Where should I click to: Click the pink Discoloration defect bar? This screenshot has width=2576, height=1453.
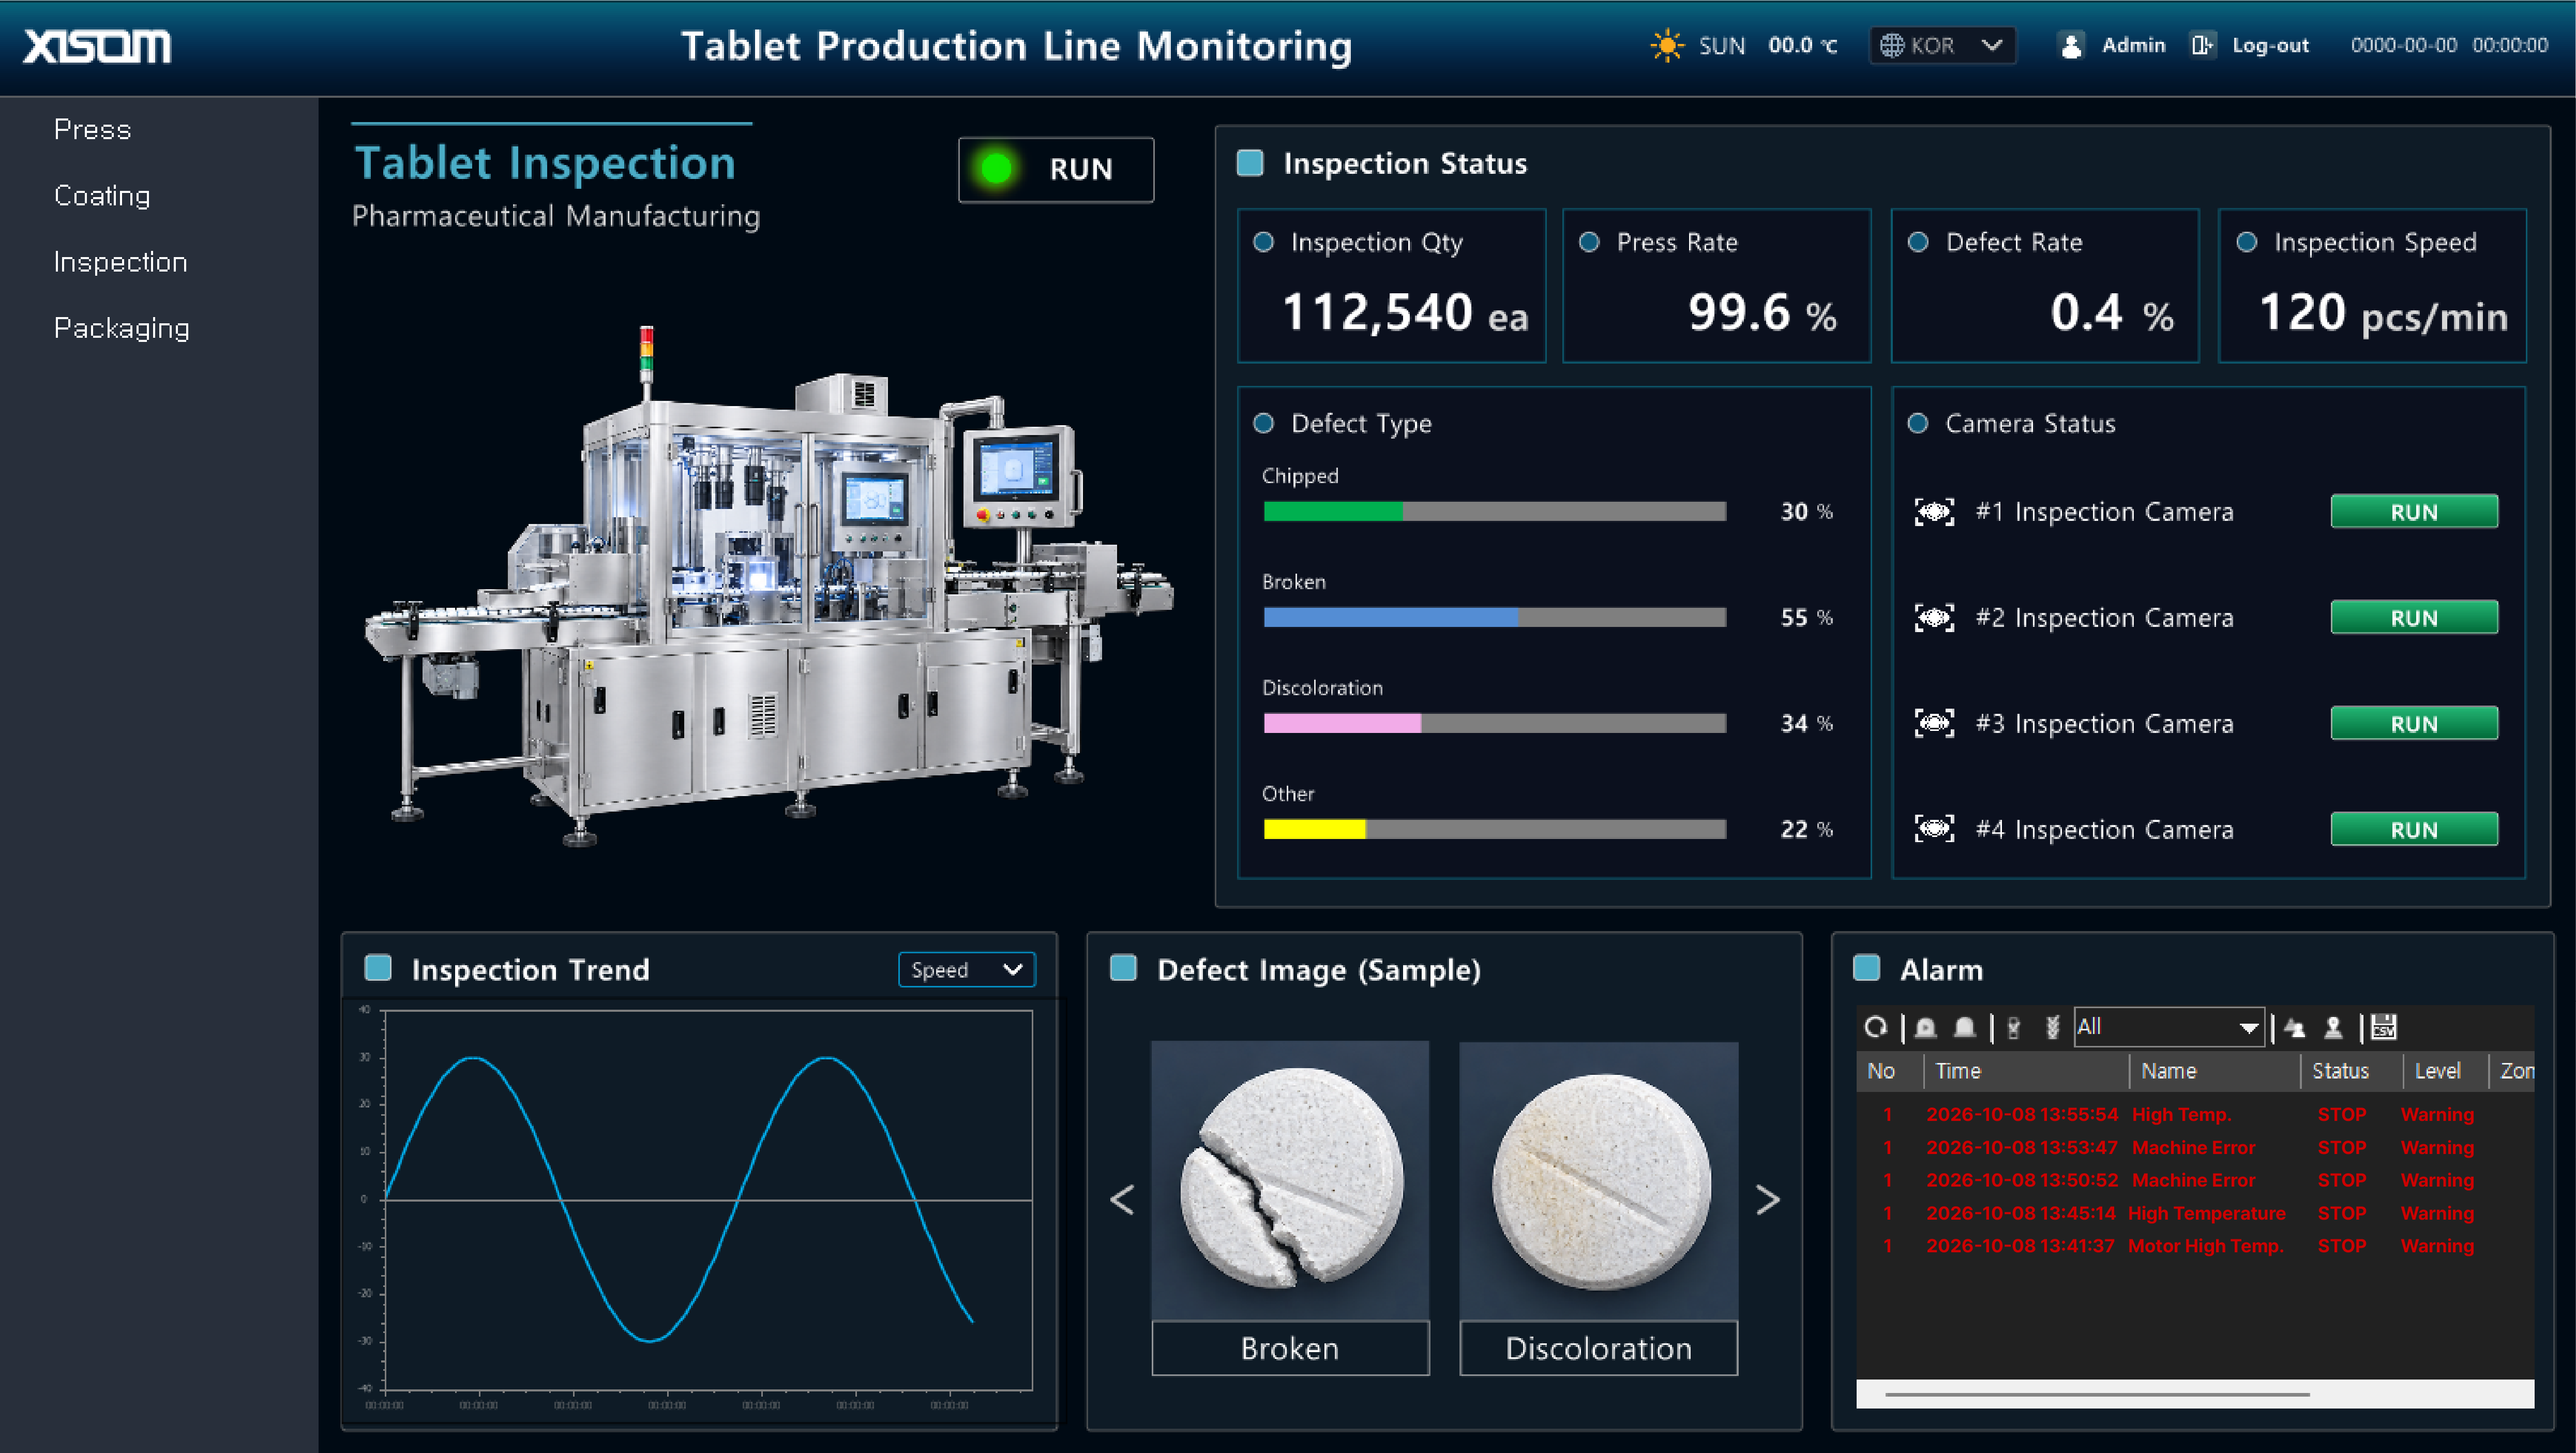1342,723
